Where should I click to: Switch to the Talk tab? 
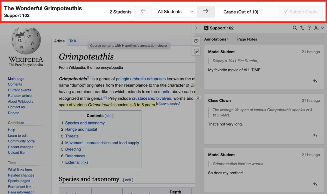(x=72, y=41)
